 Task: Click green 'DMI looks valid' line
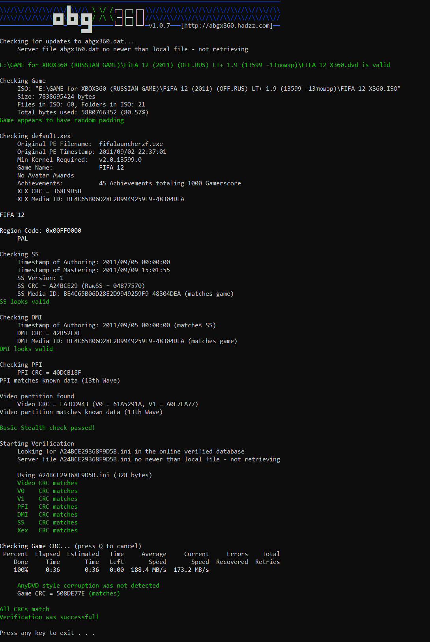point(26,349)
